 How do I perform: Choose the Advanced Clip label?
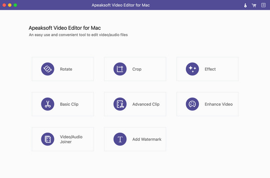[146, 104]
